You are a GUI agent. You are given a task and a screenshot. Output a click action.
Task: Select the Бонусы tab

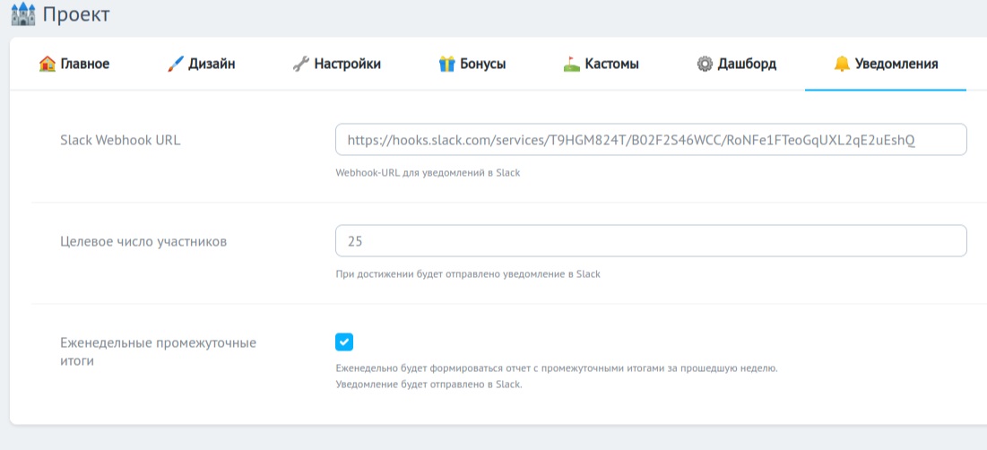pyautogui.click(x=472, y=64)
